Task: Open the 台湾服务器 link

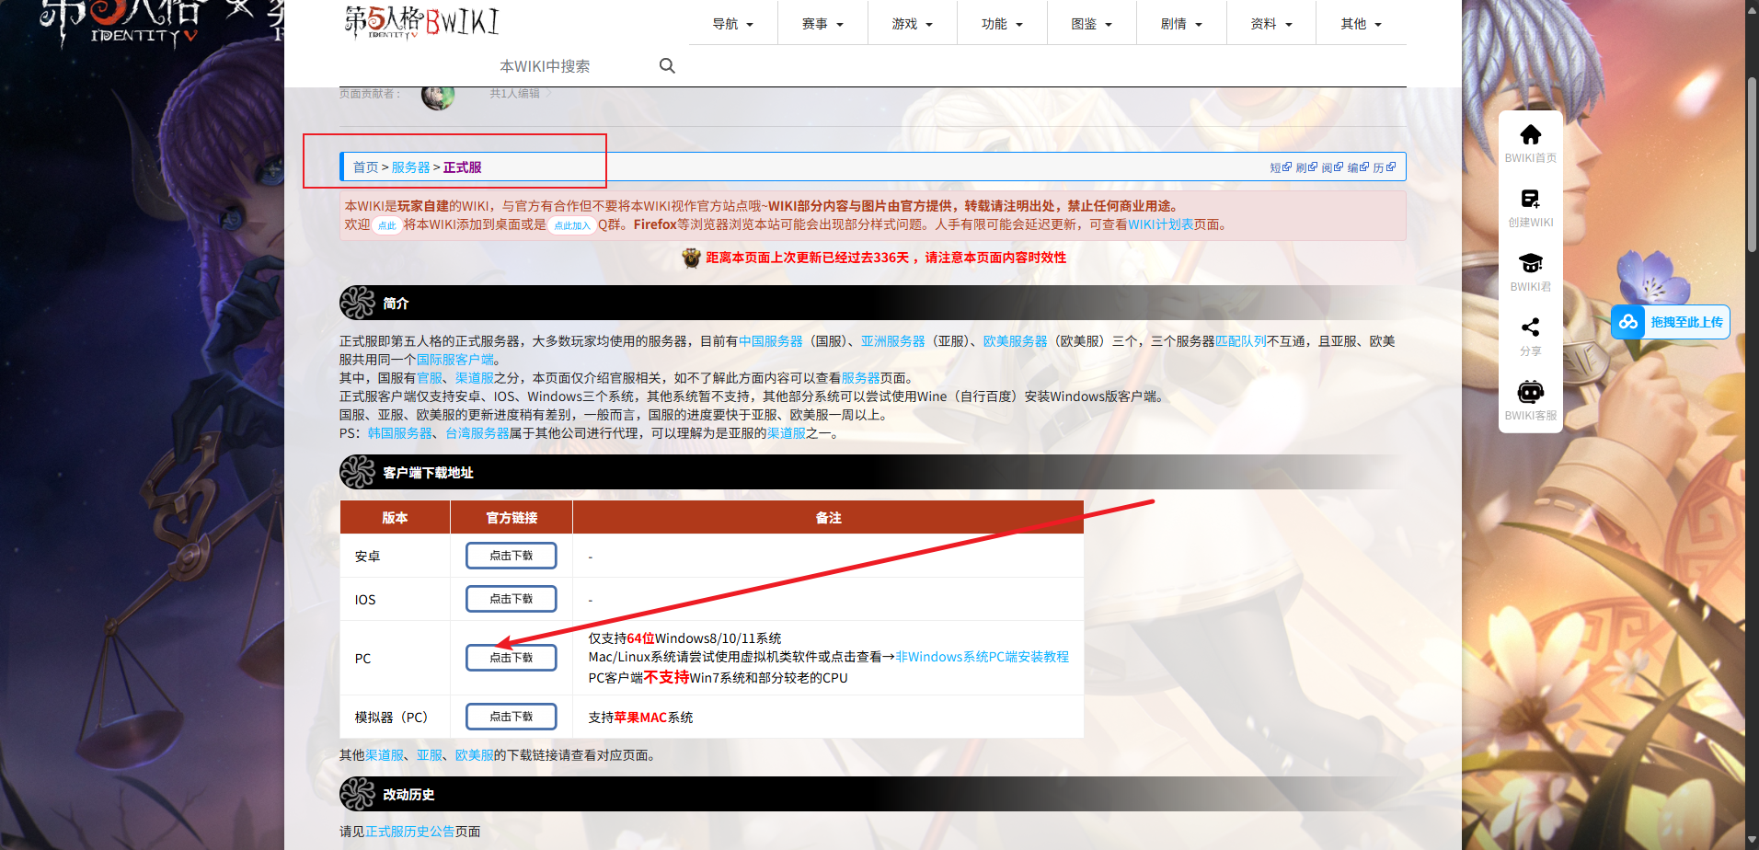Action: click(477, 433)
